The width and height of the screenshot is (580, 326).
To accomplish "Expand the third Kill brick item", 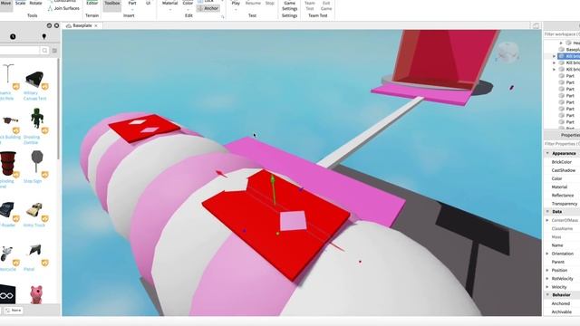I will (554, 70).
